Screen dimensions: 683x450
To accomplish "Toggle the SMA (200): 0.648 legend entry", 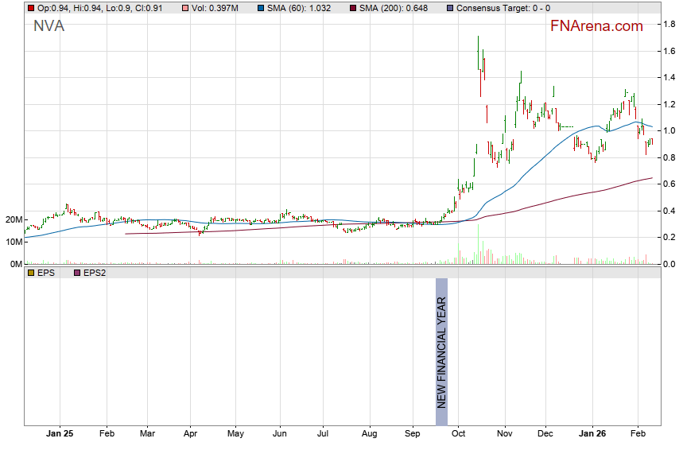I will pyautogui.click(x=392, y=8).
